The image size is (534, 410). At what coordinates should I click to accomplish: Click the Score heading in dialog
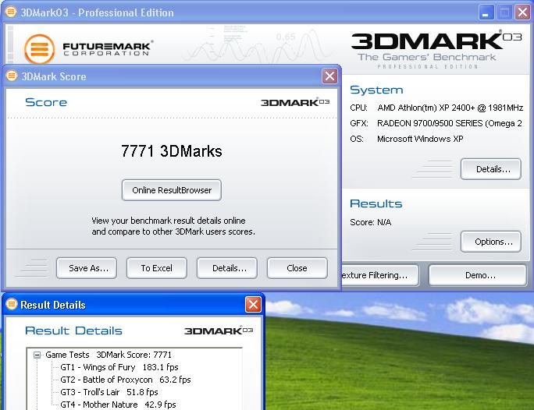(46, 102)
